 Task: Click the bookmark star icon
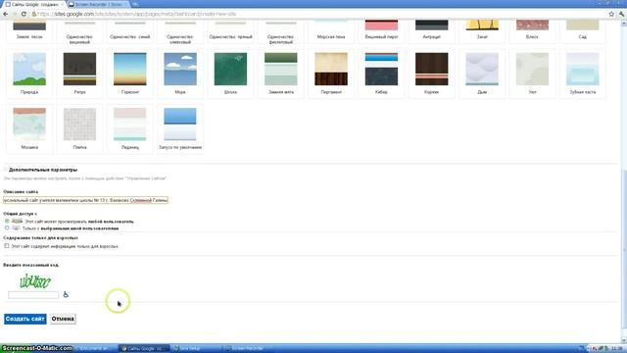pyautogui.click(x=611, y=14)
